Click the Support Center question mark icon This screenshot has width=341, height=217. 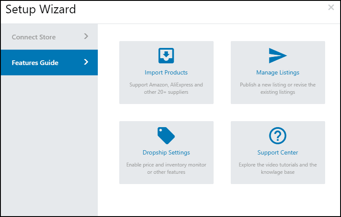[x=278, y=136]
